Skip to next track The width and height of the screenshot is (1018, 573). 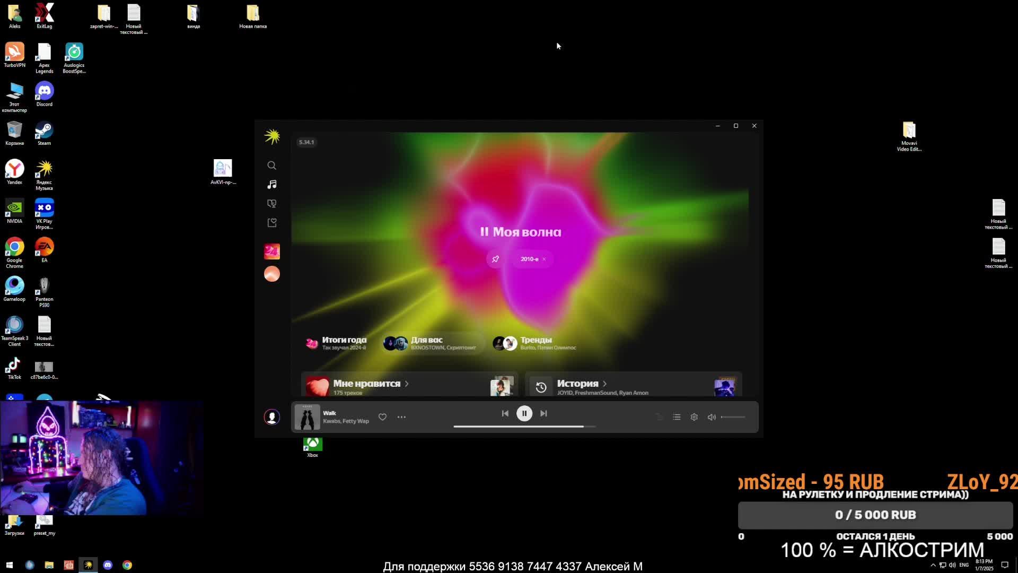coord(543,413)
